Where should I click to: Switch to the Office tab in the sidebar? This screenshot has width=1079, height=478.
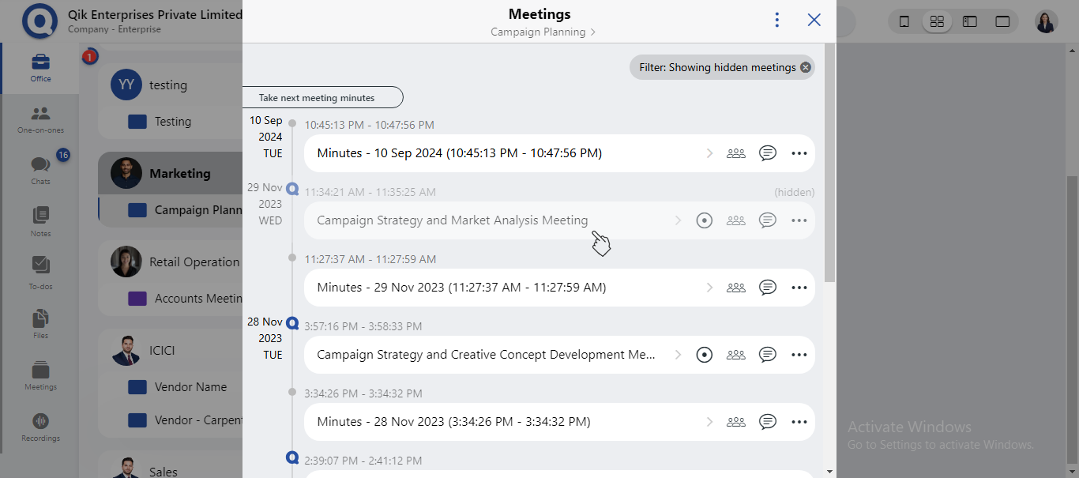click(39, 69)
